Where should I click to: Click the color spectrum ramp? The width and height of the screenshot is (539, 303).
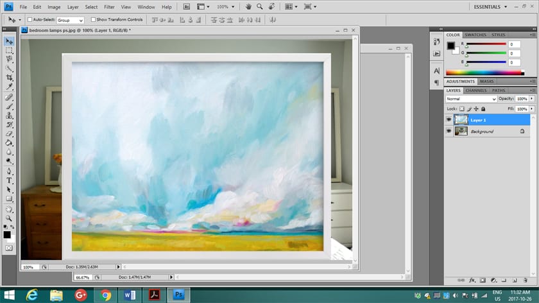[485, 73]
